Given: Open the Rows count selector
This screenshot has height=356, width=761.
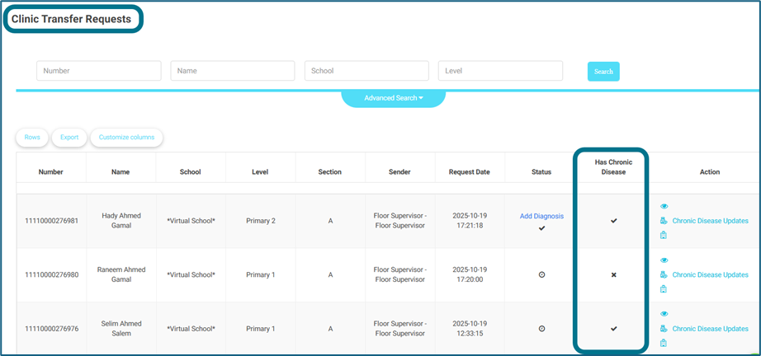Looking at the screenshot, I should [32, 138].
